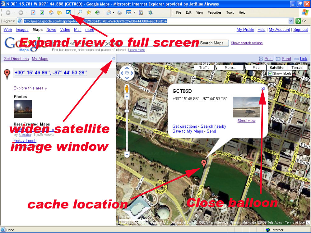Click the Research toolbar icon
Image resolution: width=311 pixels, height=233 pixels.
click(141, 13)
